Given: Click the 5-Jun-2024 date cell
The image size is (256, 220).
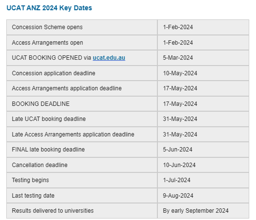Looking at the screenshot, I should (x=178, y=149).
